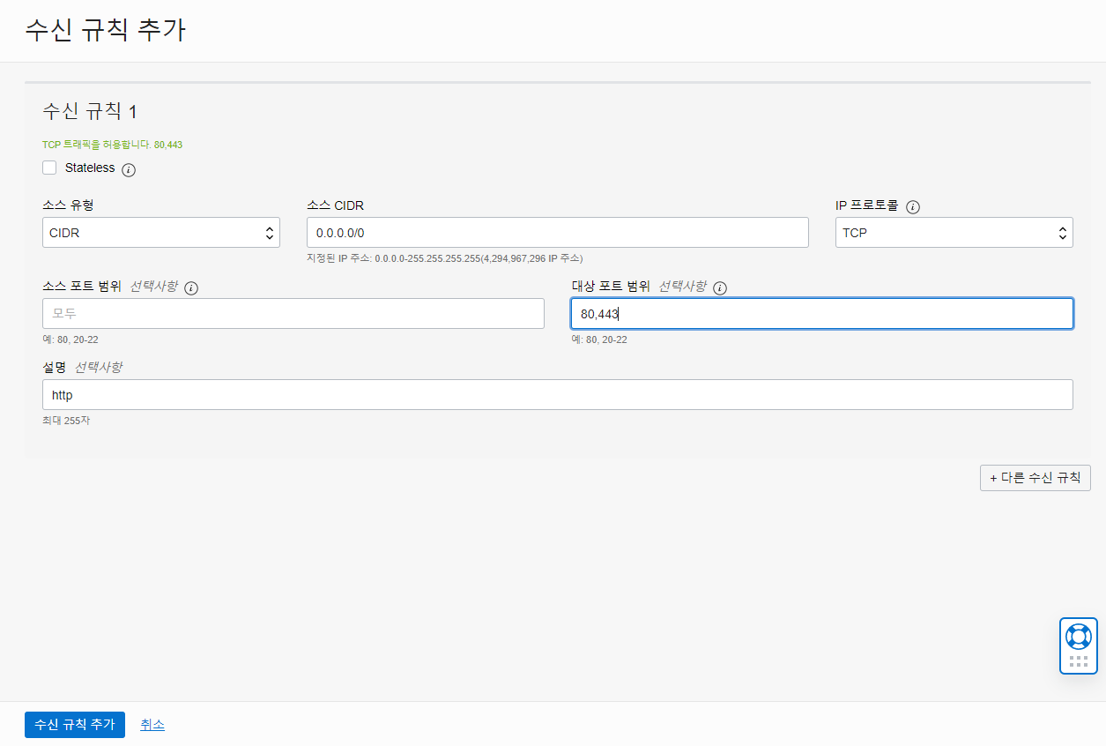Image resolution: width=1106 pixels, height=746 pixels.
Task: Open the lifebuoy help widget icon
Action: pyautogui.click(x=1079, y=636)
